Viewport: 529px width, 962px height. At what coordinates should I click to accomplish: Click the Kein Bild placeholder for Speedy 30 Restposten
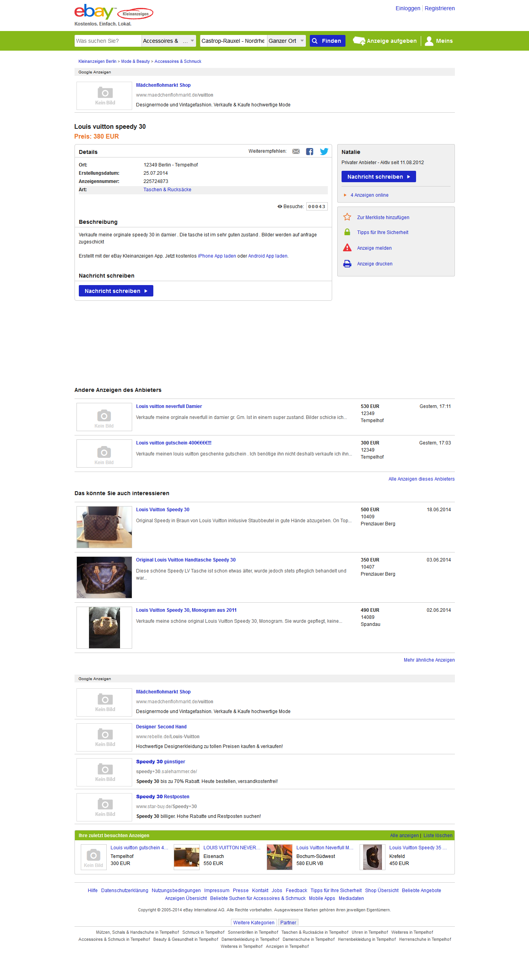click(x=104, y=807)
